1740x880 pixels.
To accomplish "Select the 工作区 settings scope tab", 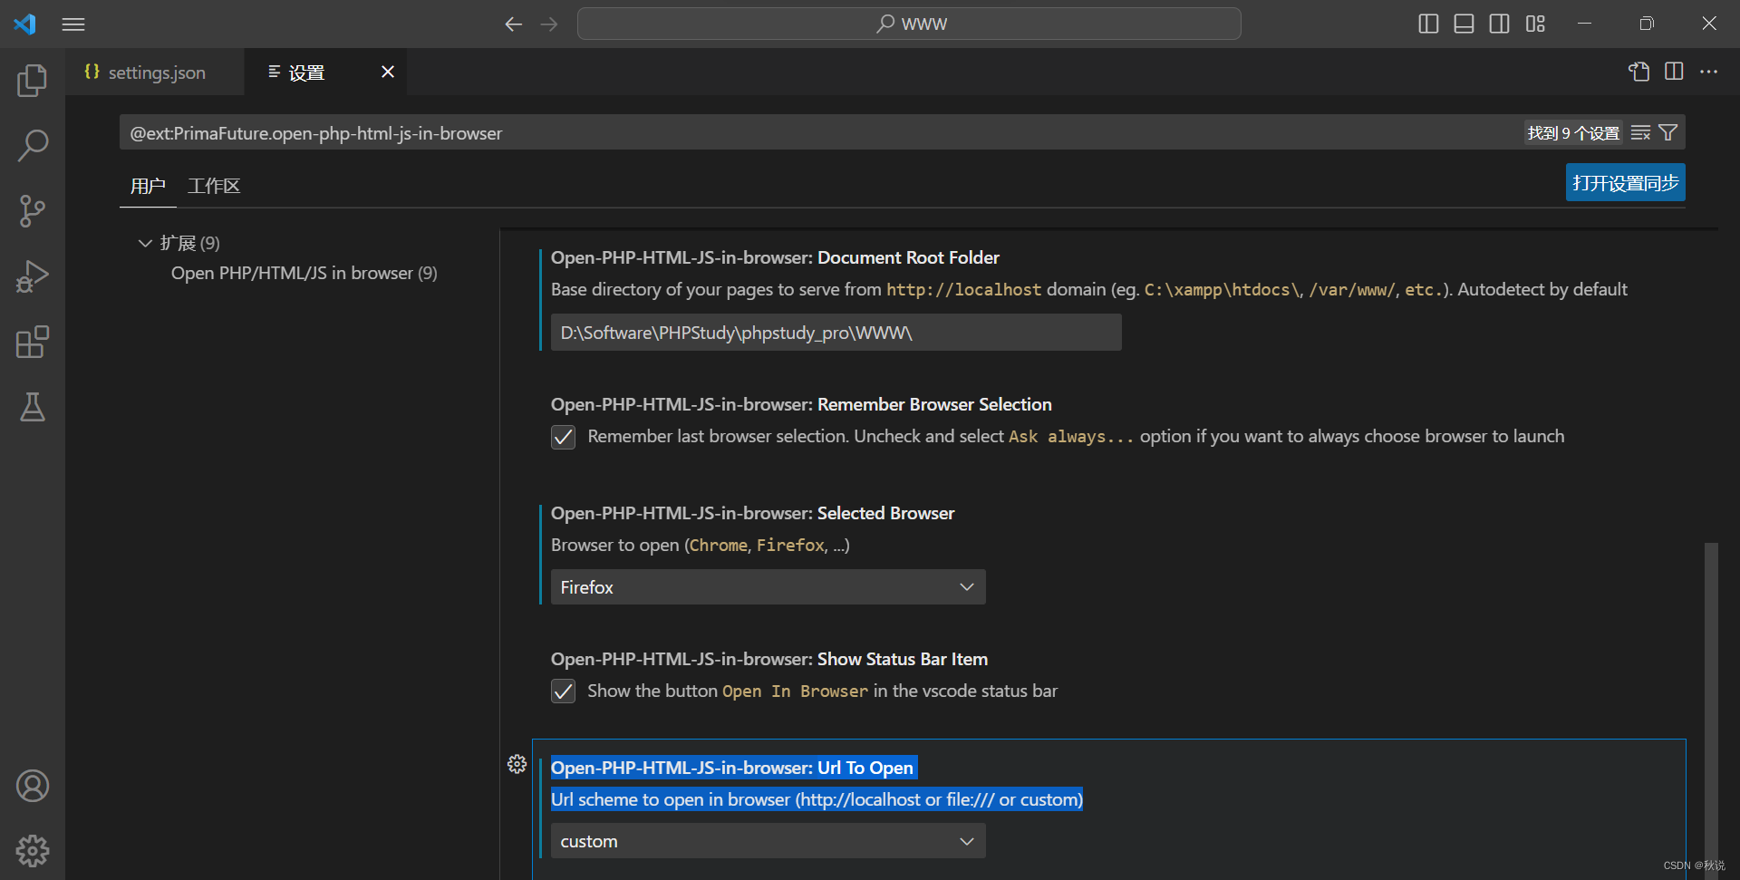I will pos(214,186).
